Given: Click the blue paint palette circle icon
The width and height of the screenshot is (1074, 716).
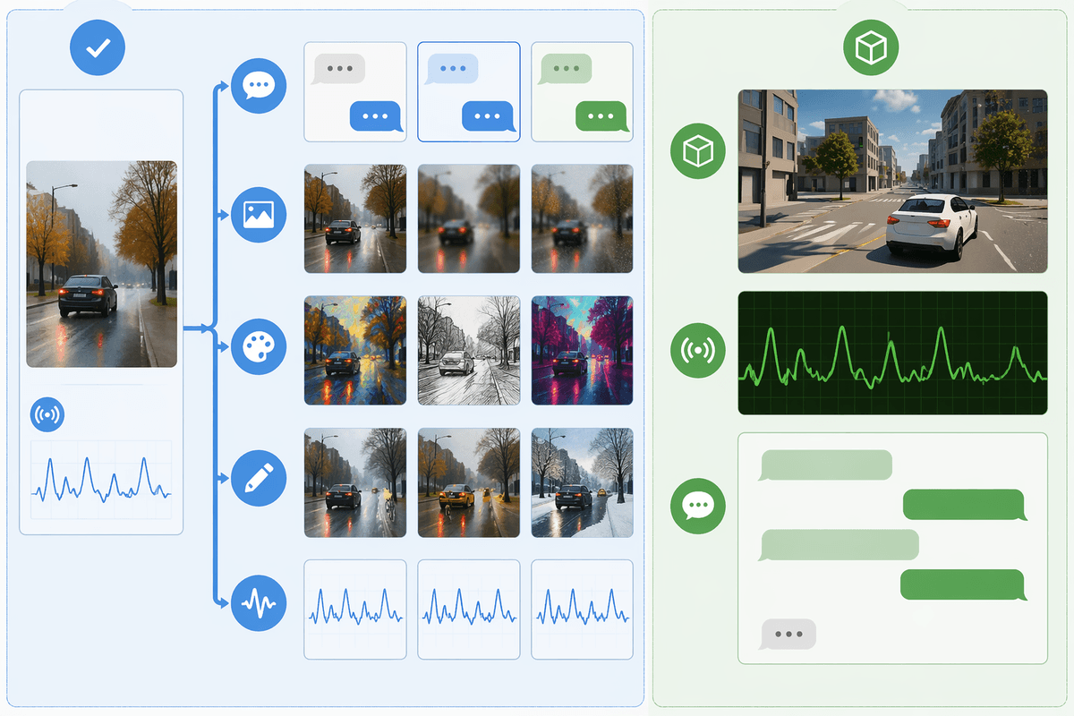Looking at the screenshot, I should click(259, 346).
